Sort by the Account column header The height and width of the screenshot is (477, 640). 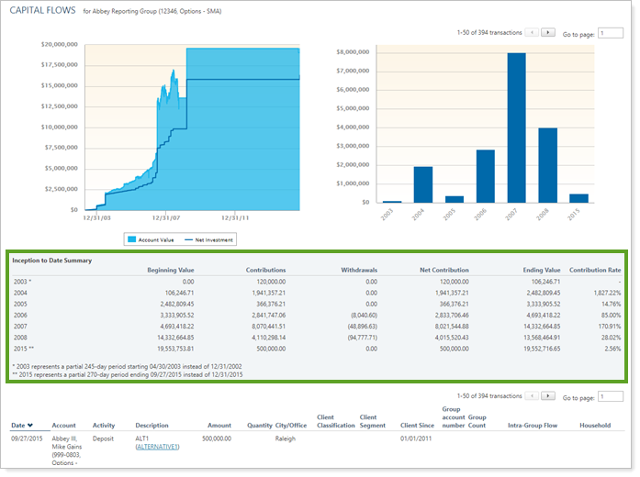[x=64, y=426]
